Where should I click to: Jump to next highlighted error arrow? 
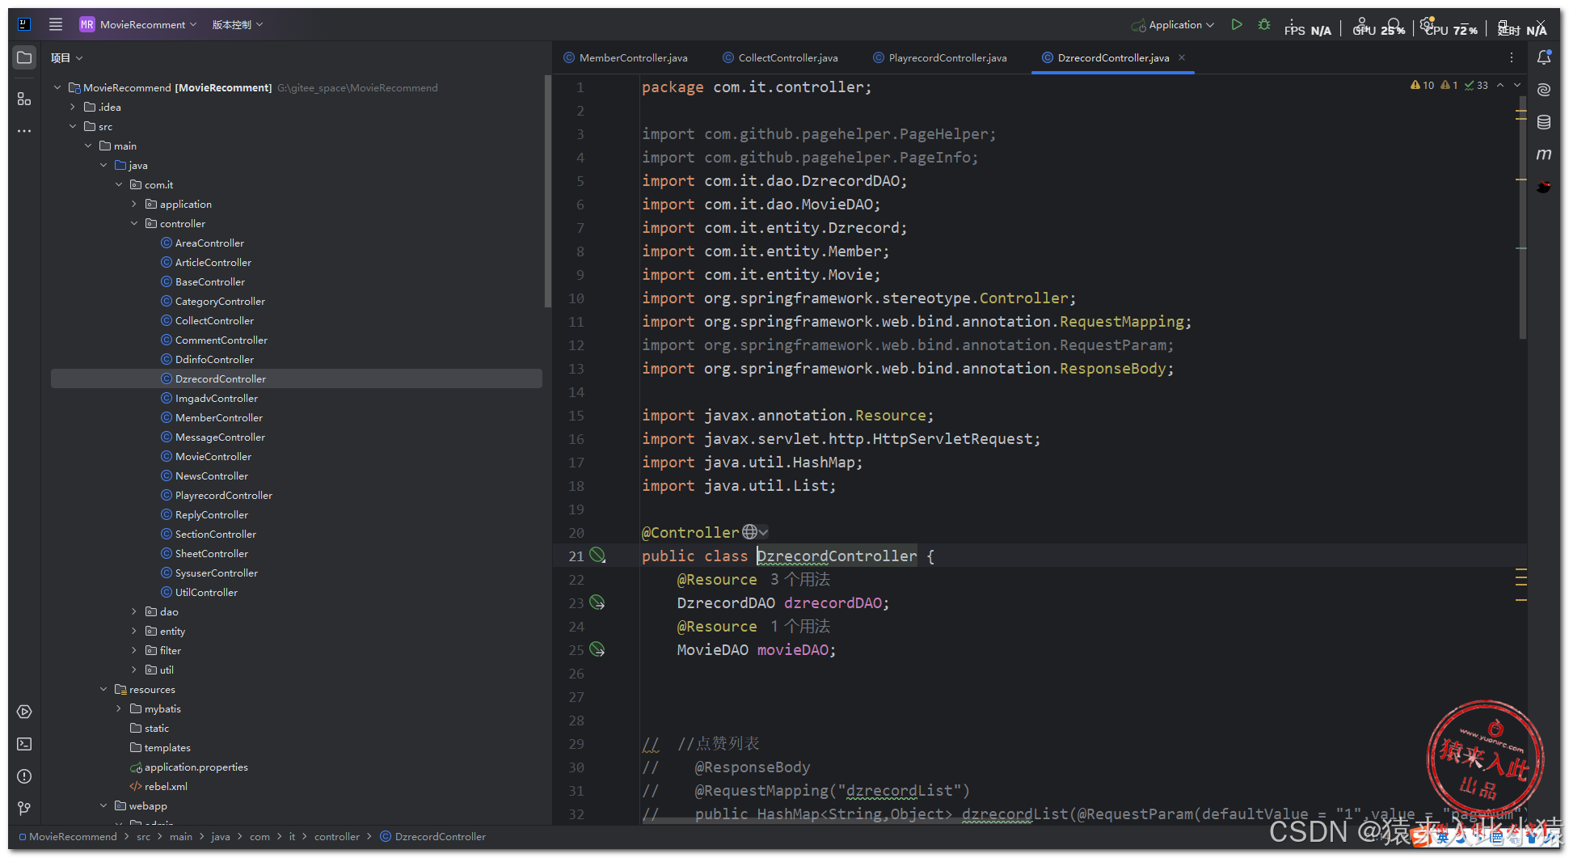[x=1517, y=85]
